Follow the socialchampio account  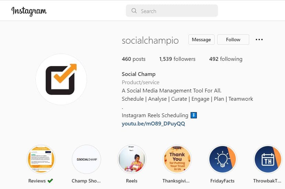click(233, 40)
